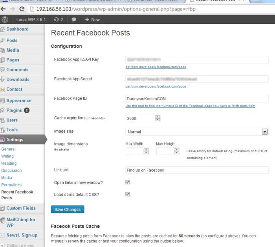
Task: Increase Max Width using spinner up arrow
Action: click(146, 150)
